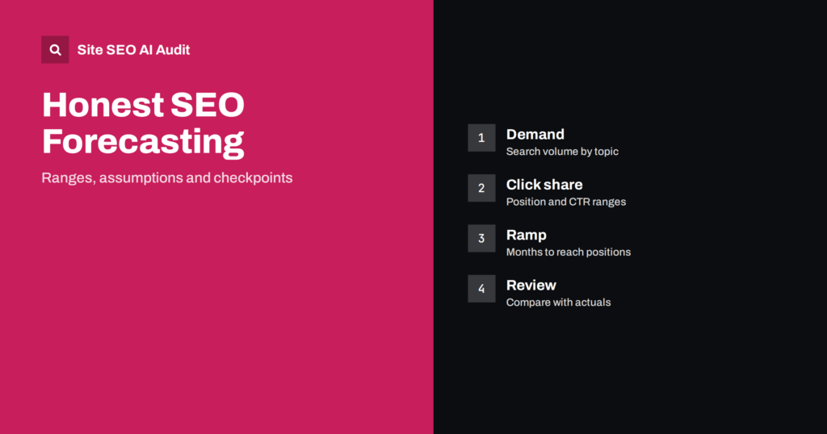
Task: Click the number 1 step badge
Action: tap(481, 138)
